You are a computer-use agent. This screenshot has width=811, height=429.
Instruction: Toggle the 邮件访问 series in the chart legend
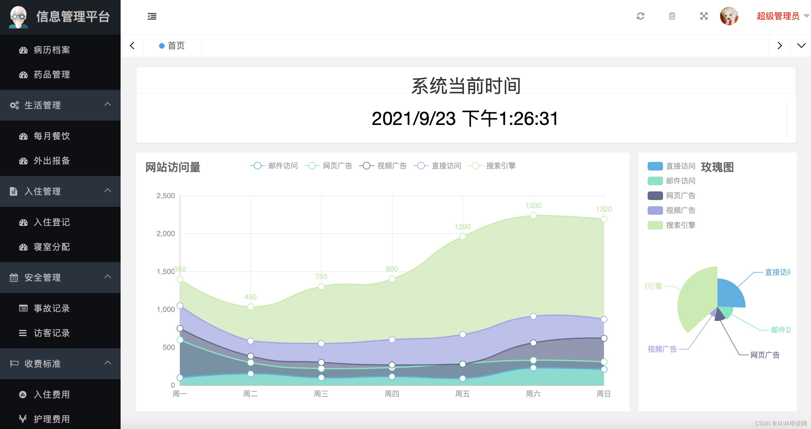coord(283,166)
